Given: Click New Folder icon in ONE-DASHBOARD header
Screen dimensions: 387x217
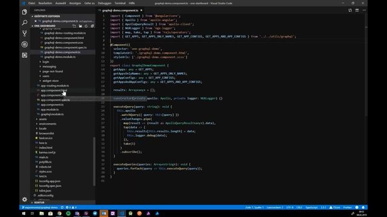Looking at the screenshot, I should click(80, 26).
